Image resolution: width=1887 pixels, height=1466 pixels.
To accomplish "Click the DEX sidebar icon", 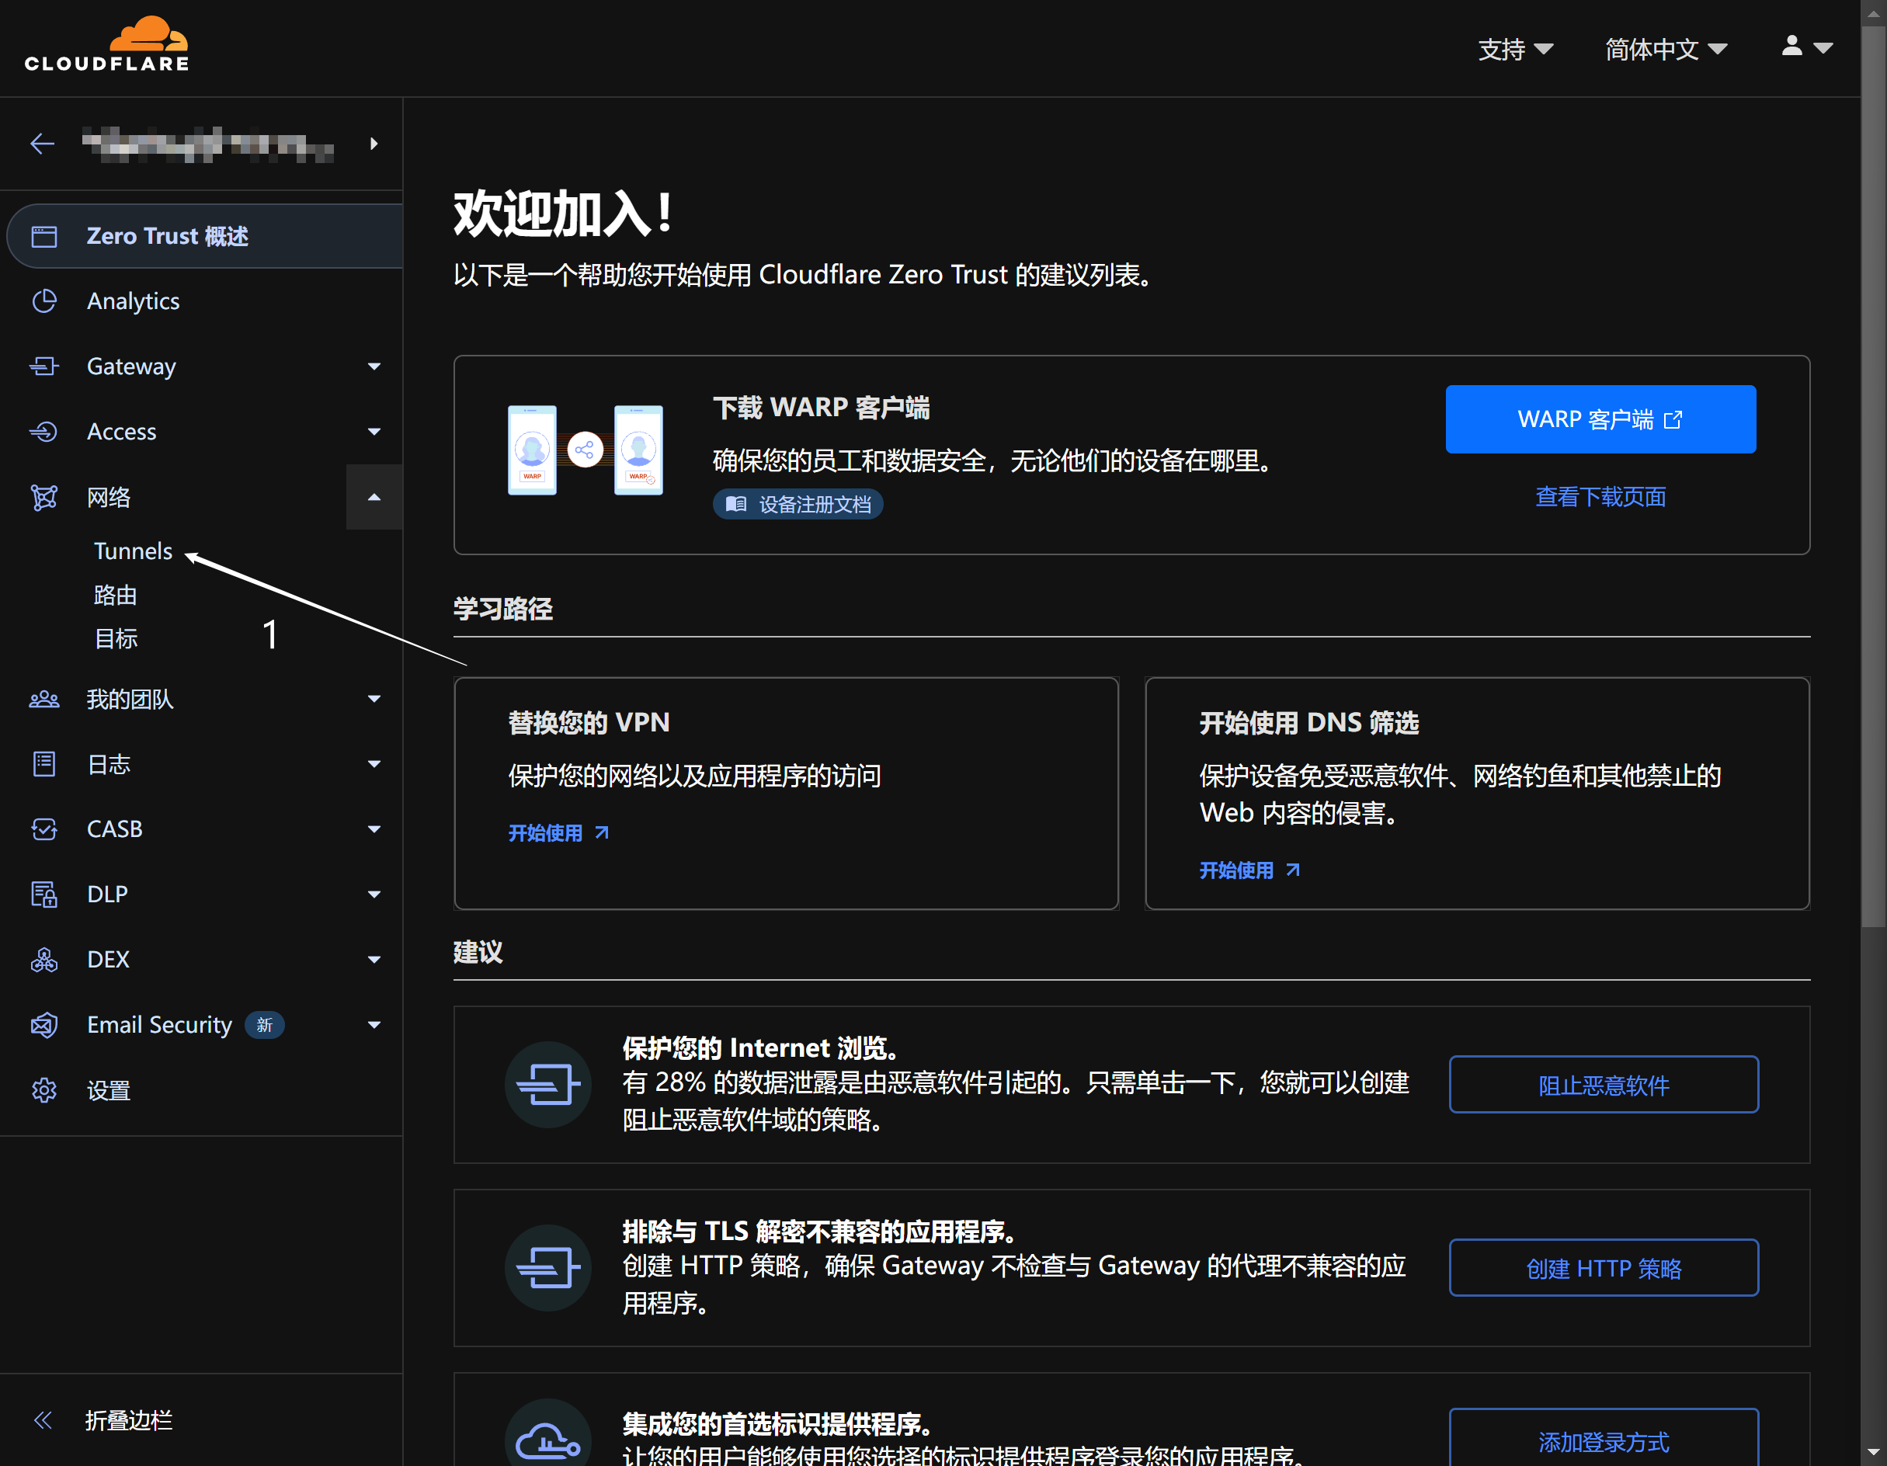I will (x=44, y=959).
